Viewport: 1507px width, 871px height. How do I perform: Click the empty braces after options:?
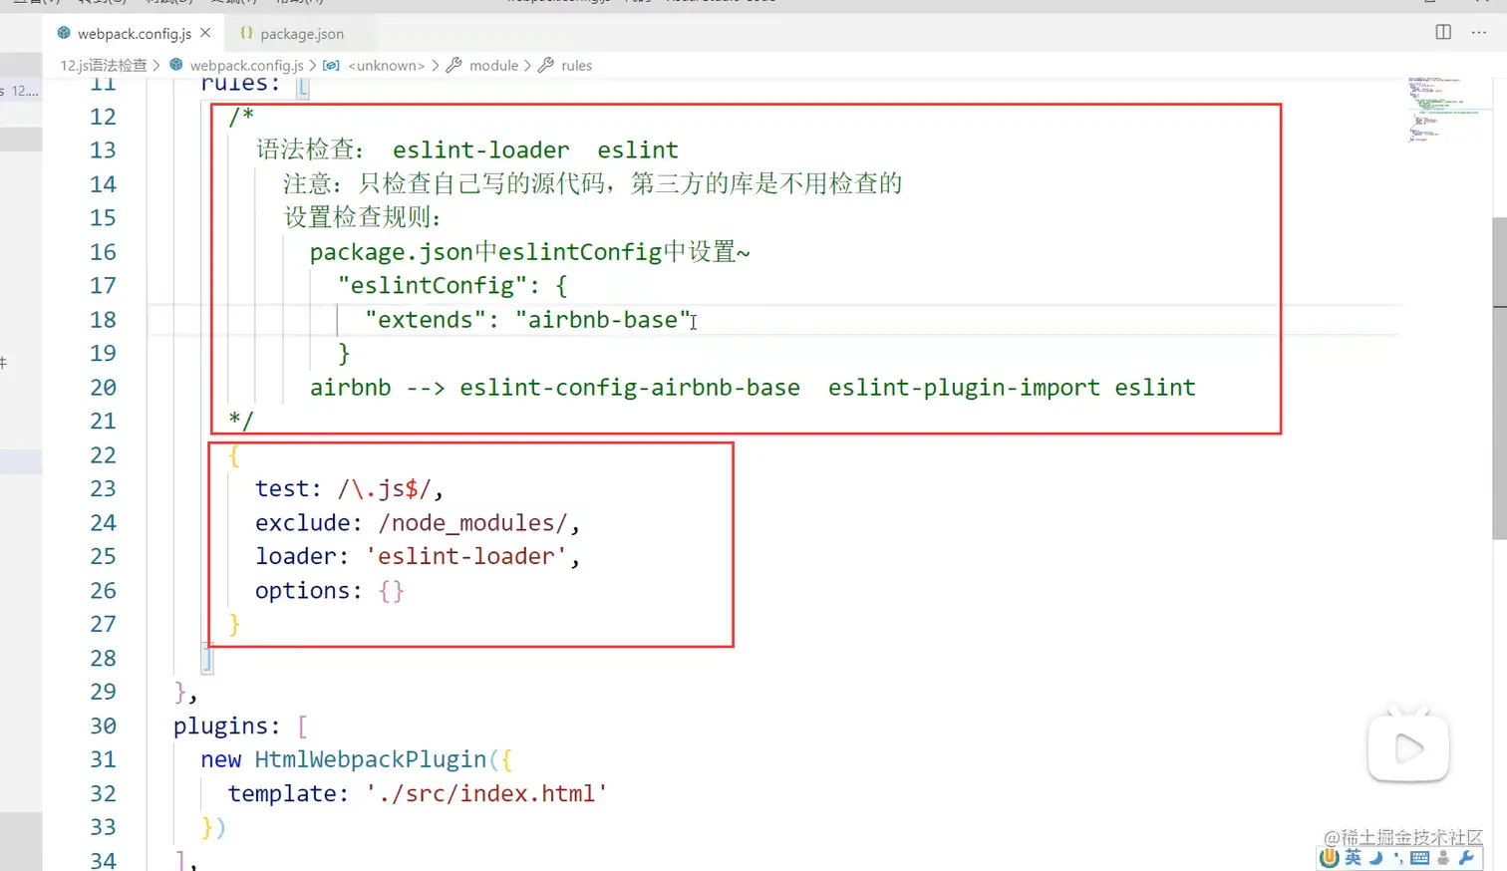pyautogui.click(x=392, y=590)
